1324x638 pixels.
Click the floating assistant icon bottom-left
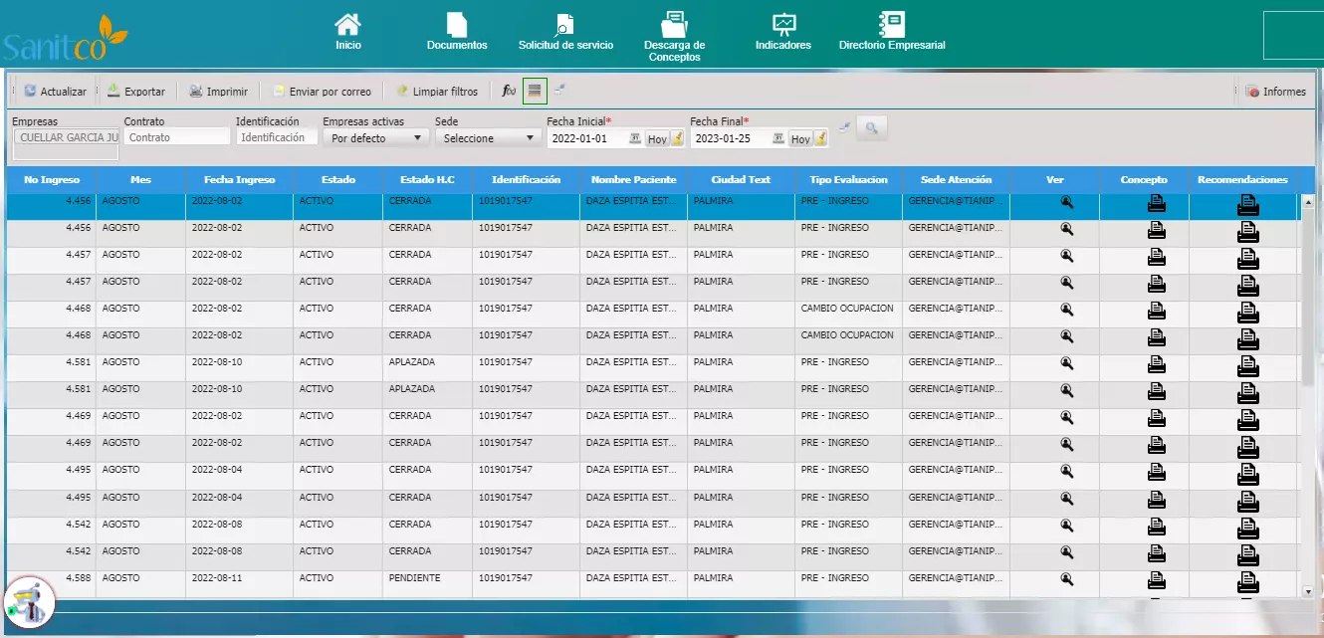pos(30,602)
